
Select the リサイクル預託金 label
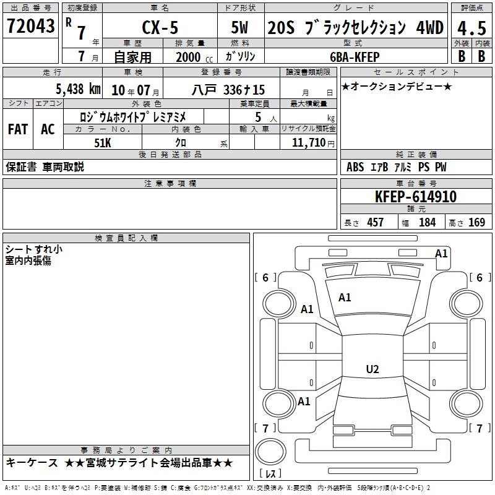[x=308, y=129]
